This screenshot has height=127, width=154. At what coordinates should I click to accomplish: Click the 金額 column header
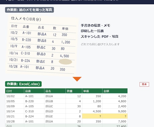click(x=115, y=91)
